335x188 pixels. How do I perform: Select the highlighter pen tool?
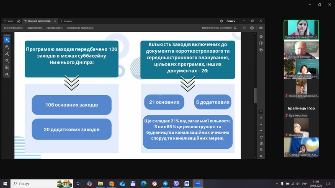(7, 53)
